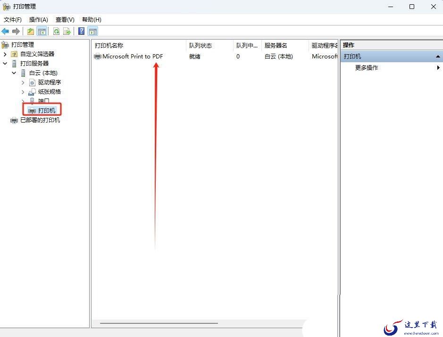
Task: Open the 帮助(H) menu
Action: (x=92, y=19)
